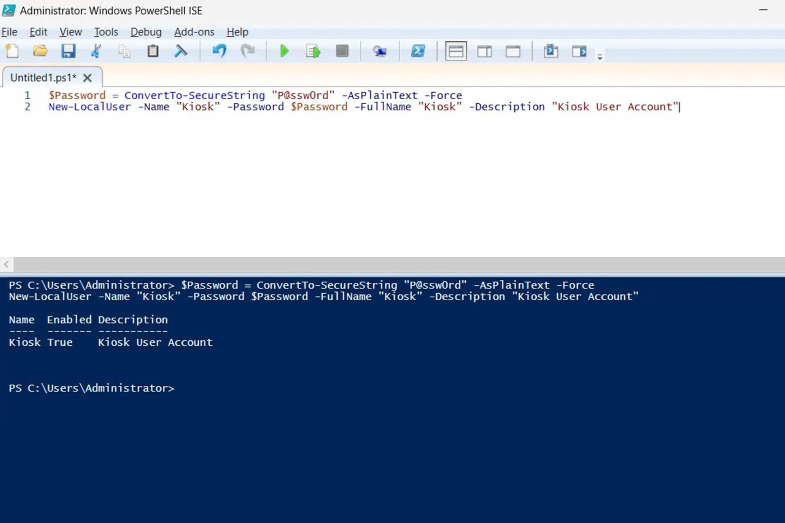Show the Command Add-on pane icon
The width and height of the screenshot is (785, 523).
click(579, 51)
